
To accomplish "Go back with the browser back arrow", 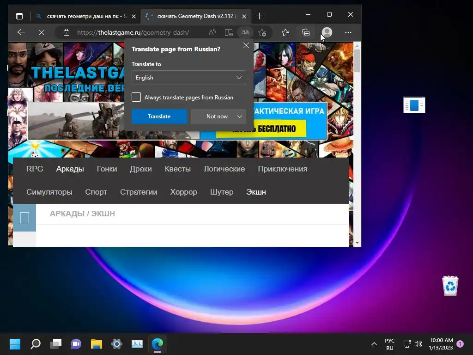I will pos(21,32).
